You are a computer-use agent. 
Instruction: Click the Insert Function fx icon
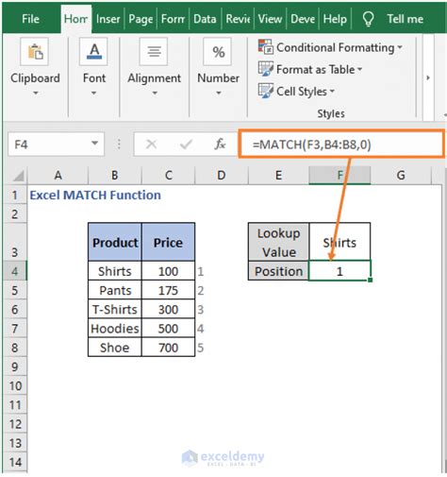click(x=220, y=145)
